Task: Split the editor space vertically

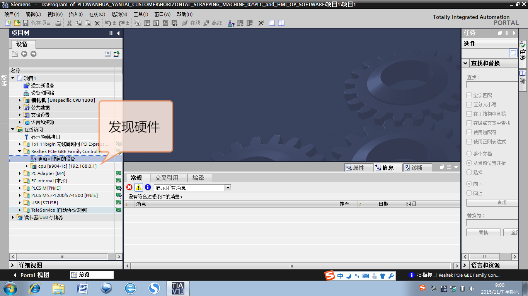Action: click(x=281, y=23)
